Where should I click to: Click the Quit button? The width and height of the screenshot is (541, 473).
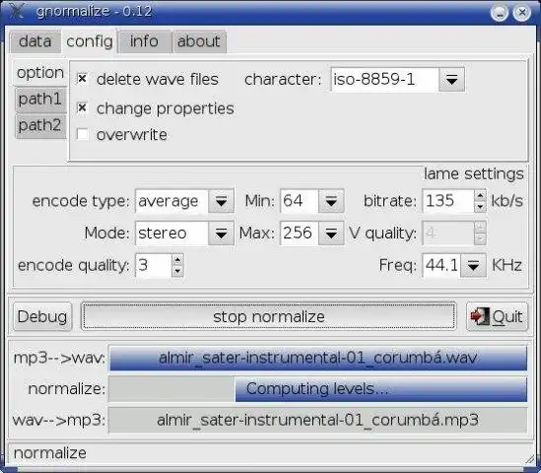(497, 316)
